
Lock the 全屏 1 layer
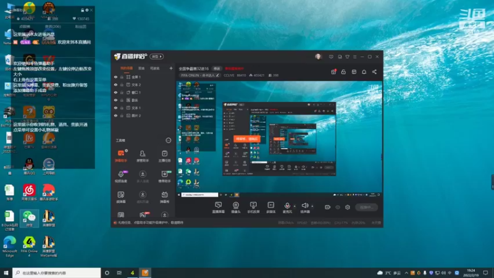click(x=122, y=77)
